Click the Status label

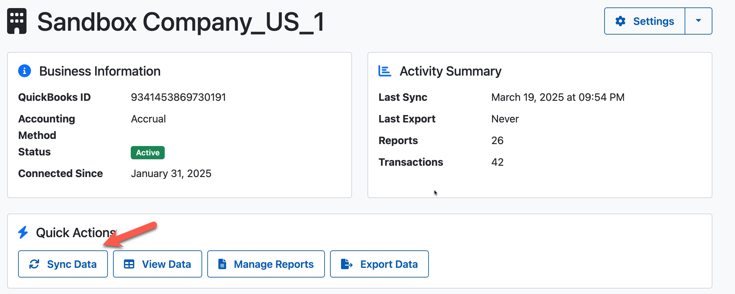(x=34, y=152)
